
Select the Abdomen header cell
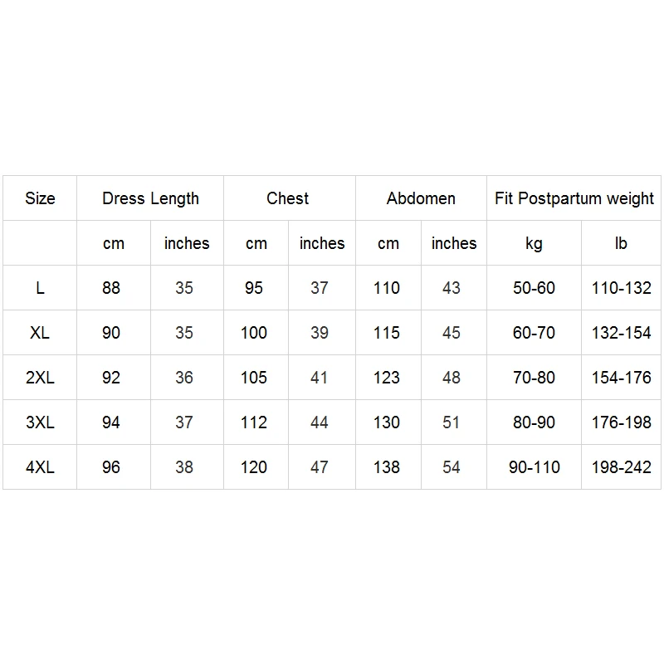421,198
